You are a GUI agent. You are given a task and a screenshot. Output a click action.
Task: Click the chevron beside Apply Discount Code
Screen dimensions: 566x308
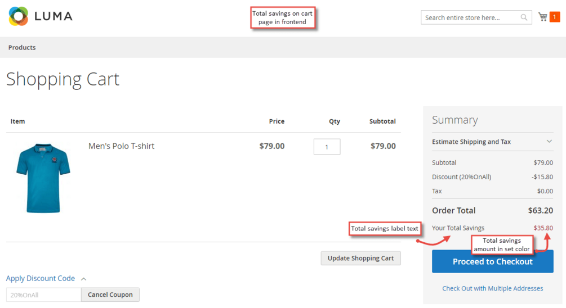pos(83,278)
